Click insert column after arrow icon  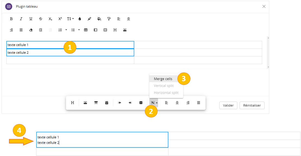pos(130,103)
